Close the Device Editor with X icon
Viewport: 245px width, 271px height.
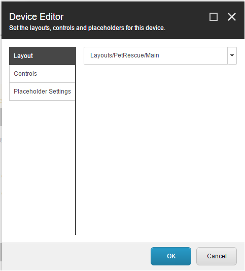(232, 17)
